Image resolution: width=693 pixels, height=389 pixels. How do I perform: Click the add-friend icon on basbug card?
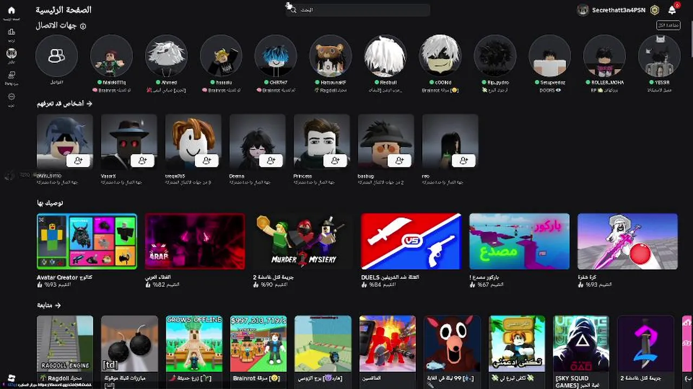(400, 160)
